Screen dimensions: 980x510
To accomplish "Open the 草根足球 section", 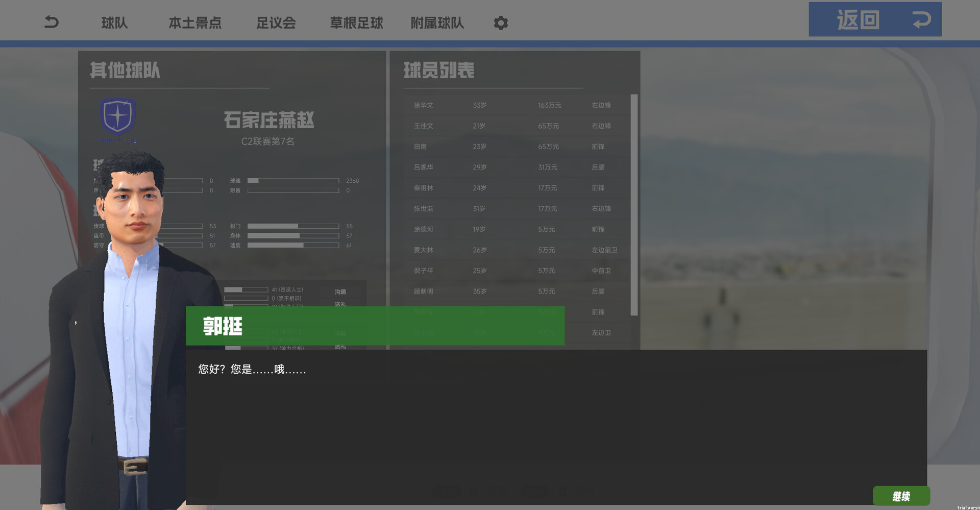I will [x=356, y=22].
